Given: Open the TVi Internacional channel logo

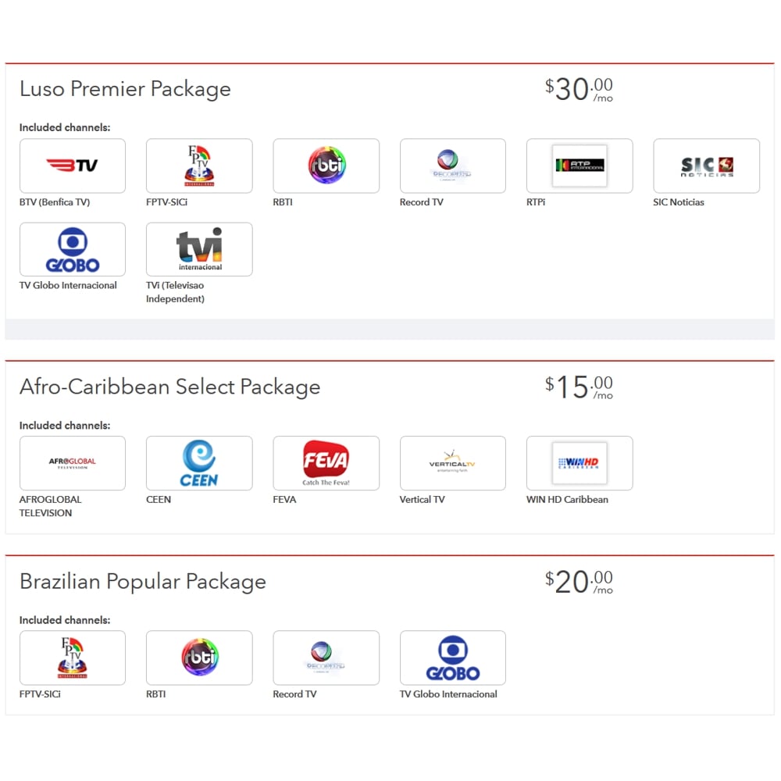Looking at the screenshot, I should pos(199,249).
